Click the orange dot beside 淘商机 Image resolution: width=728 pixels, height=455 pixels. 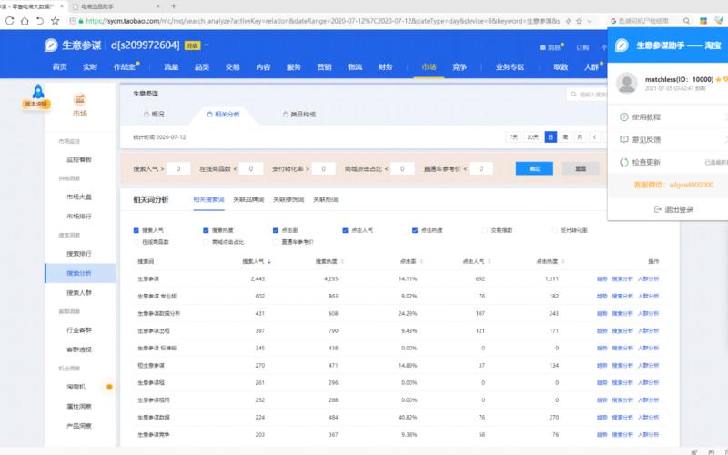pyautogui.click(x=109, y=387)
